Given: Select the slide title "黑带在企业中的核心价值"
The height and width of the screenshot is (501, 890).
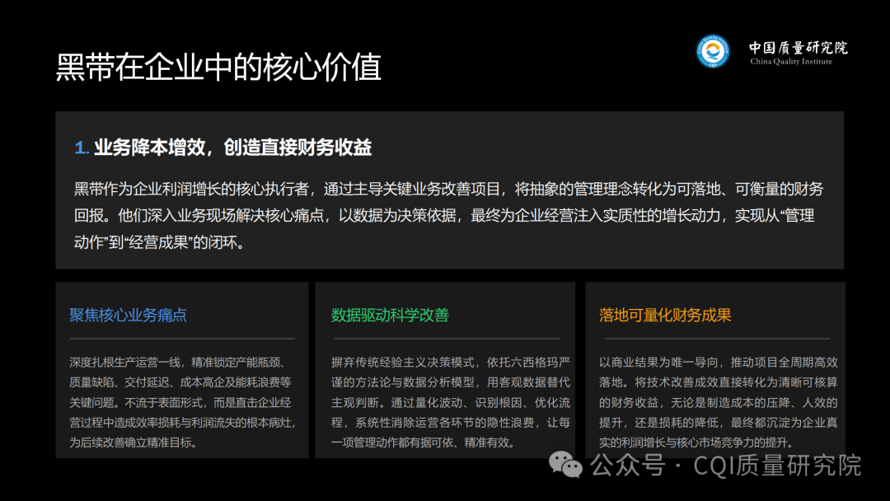Looking at the screenshot, I should coord(218,67).
